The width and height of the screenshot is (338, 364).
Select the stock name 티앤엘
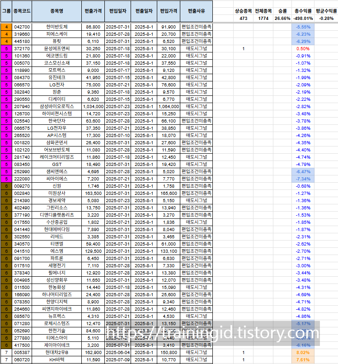coord(56,244)
